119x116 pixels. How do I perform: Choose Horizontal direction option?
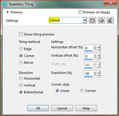click(x=21, y=78)
